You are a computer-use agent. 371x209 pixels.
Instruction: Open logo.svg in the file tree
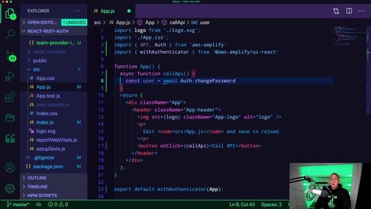pos(46,131)
